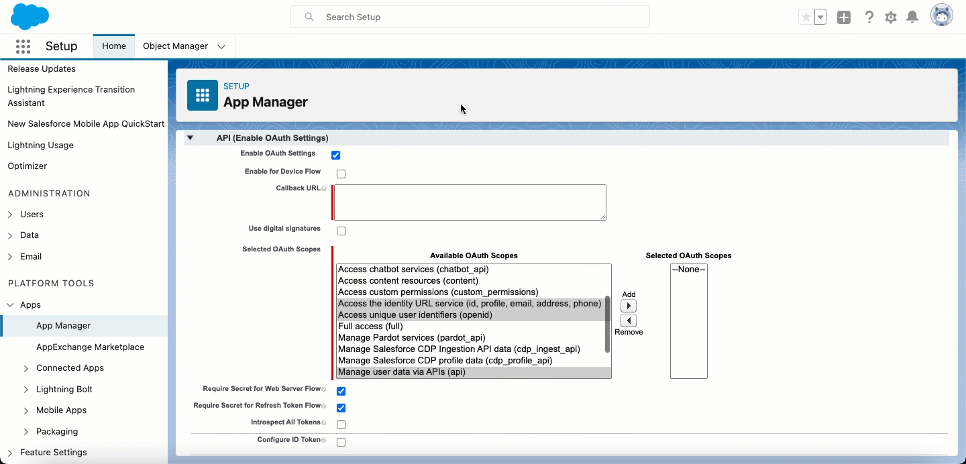Click help icon beside Configure ID Token
The width and height of the screenshot is (966, 464).
[x=324, y=440]
